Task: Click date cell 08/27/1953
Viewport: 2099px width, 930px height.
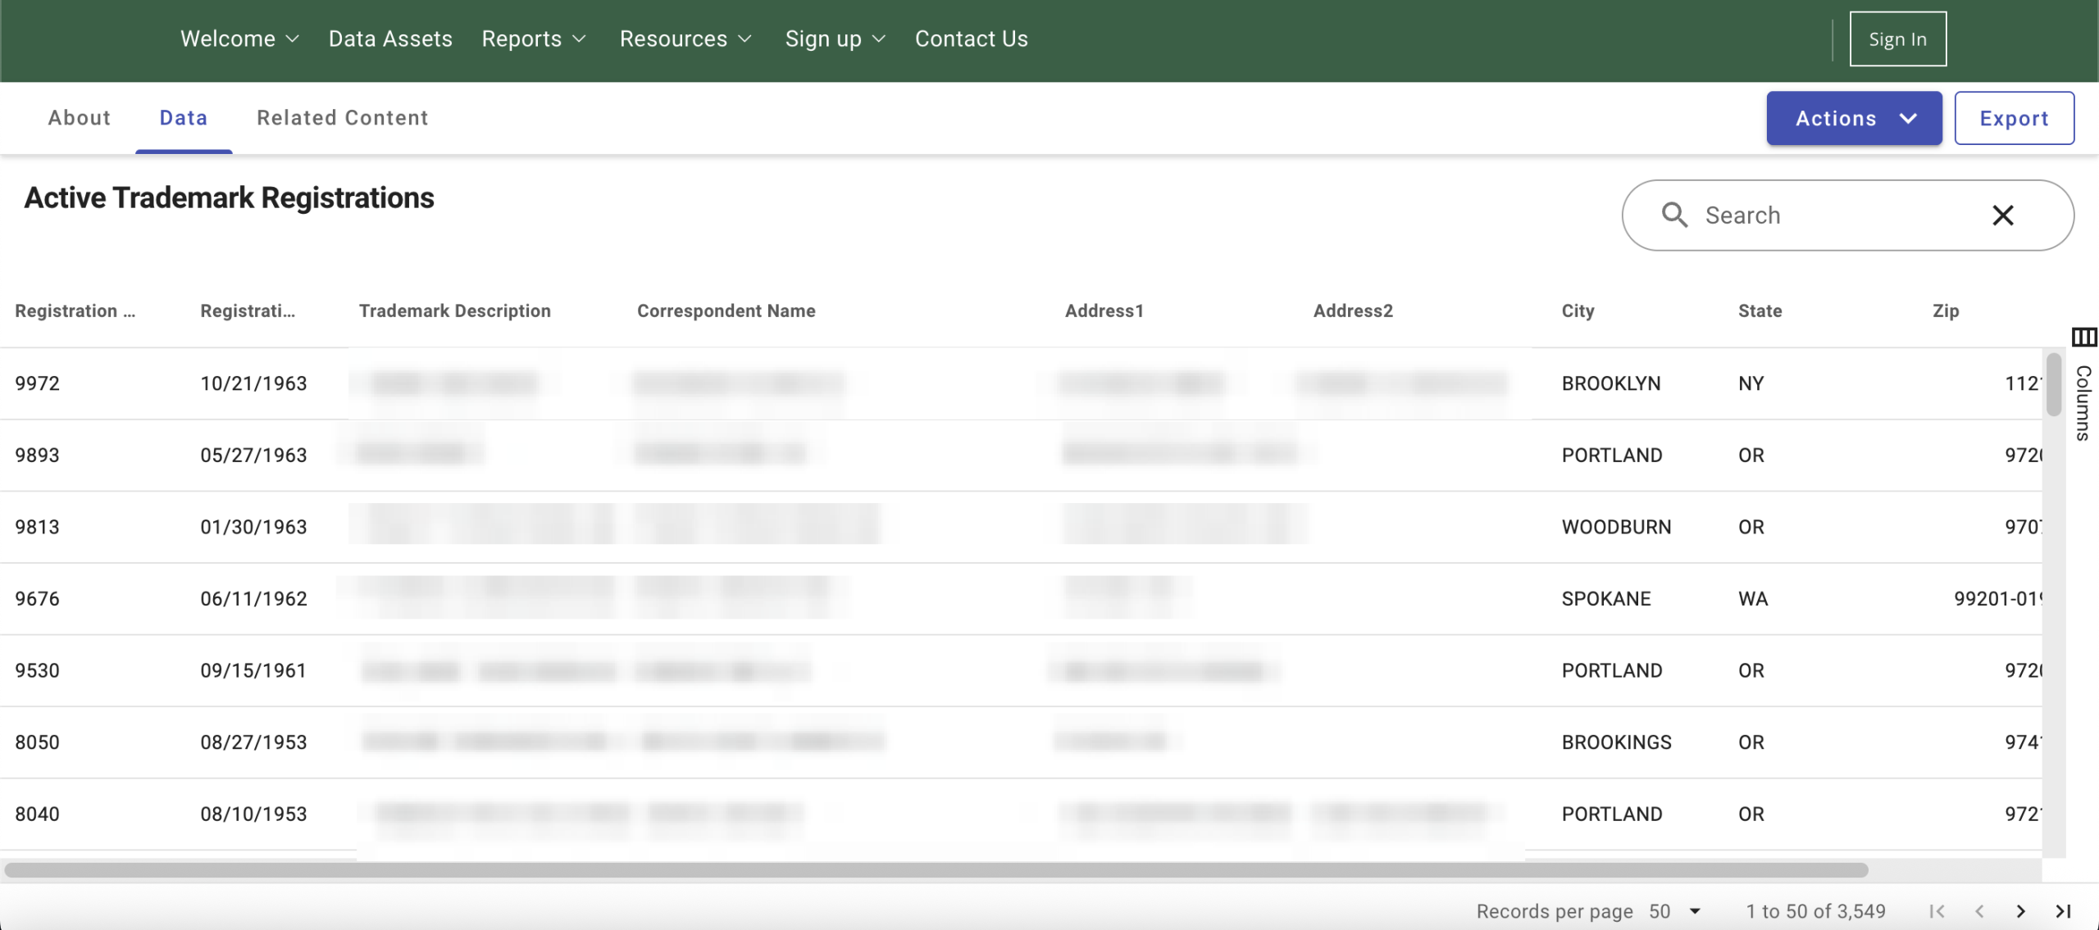Action: coord(253,742)
